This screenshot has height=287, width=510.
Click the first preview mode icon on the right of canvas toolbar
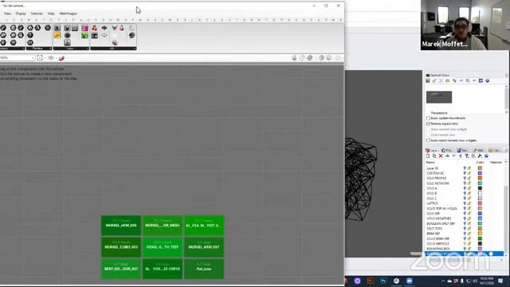[x=294, y=58]
